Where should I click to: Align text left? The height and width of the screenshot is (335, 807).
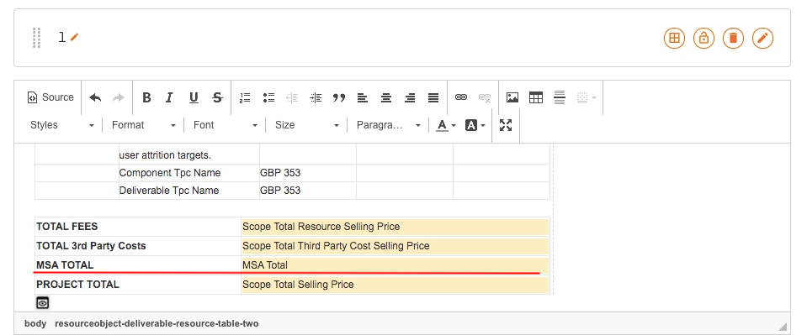[x=363, y=97]
